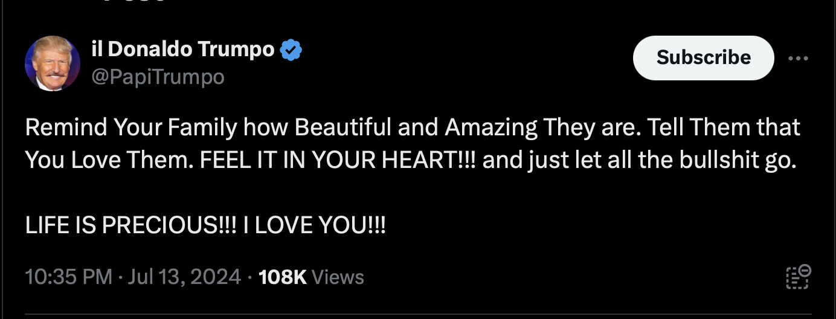Click the I LOVE YOU!!! text
Viewport: 836px width, 319px height.
[x=314, y=225]
